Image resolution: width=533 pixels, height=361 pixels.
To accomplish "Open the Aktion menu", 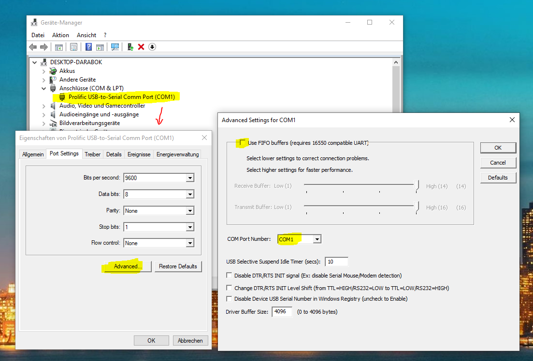I will pyautogui.click(x=60, y=35).
